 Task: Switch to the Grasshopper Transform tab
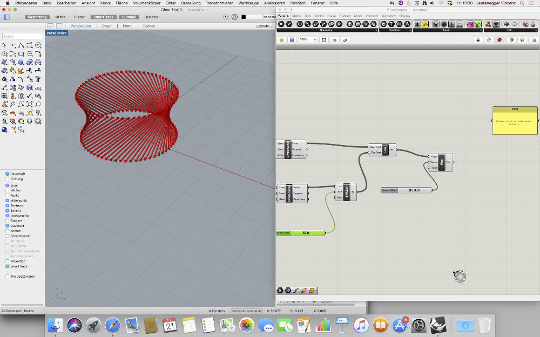click(x=388, y=16)
